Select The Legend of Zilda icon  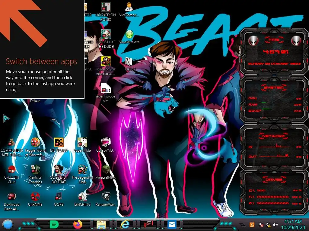pos(82,174)
